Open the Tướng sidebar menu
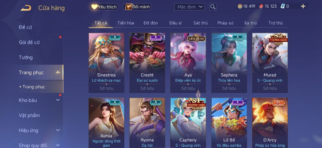Viewport: 322px width, 148px height. pyautogui.click(x=26, y=57)
